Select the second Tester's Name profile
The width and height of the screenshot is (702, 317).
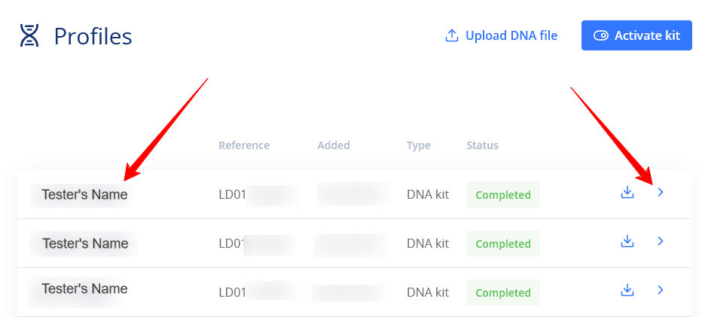tap(85, 244)
